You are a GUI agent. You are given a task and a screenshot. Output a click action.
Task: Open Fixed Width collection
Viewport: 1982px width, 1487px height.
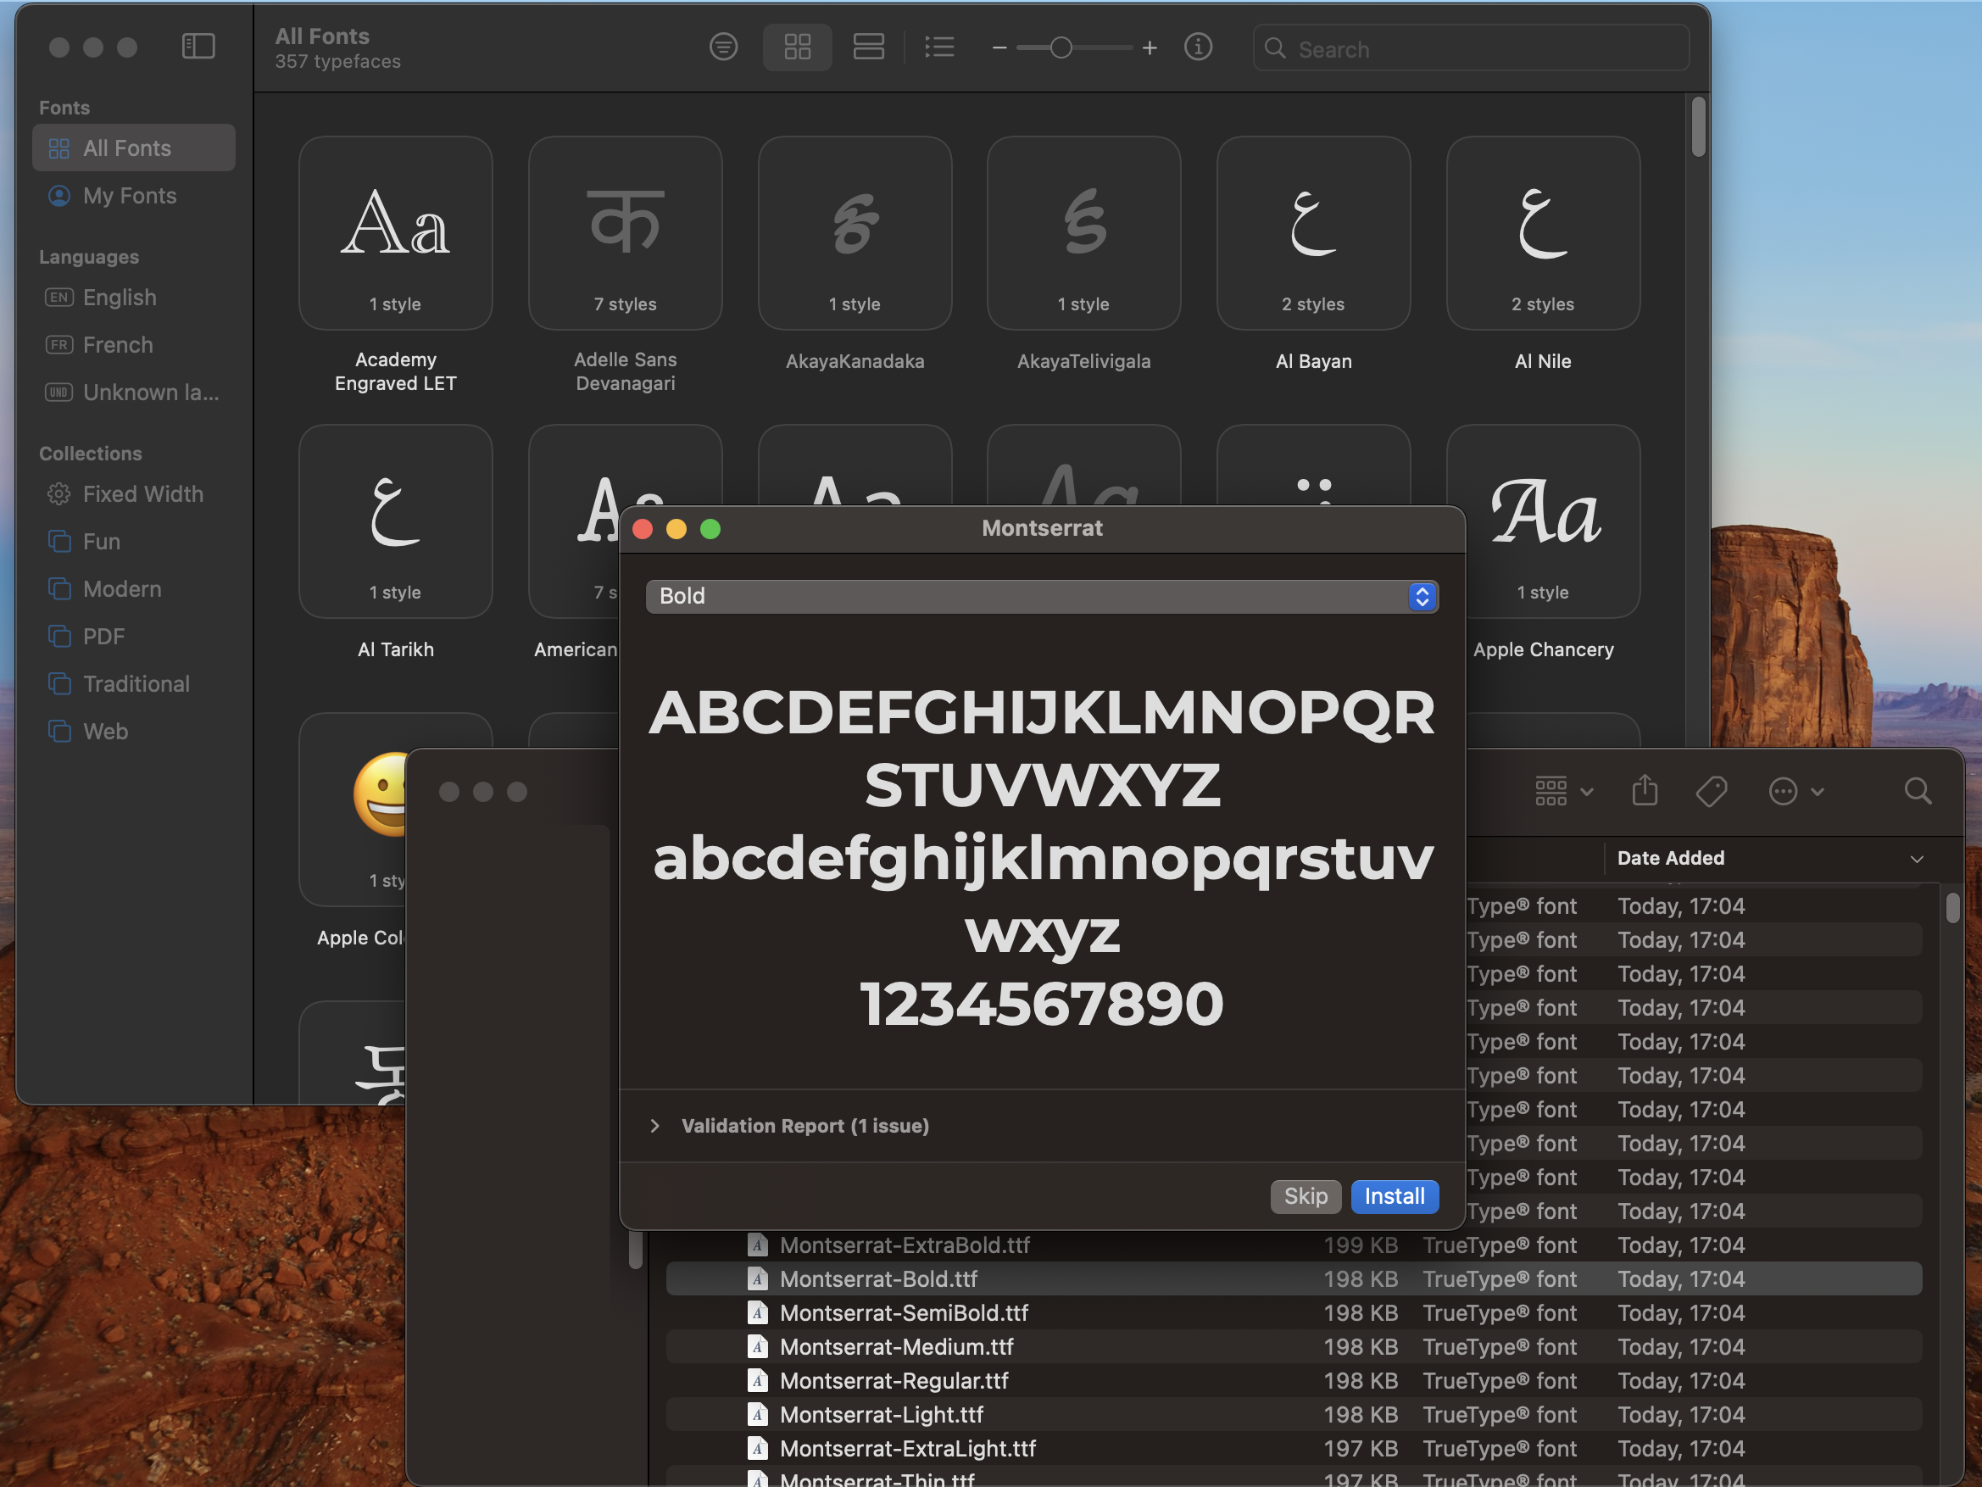133,494
